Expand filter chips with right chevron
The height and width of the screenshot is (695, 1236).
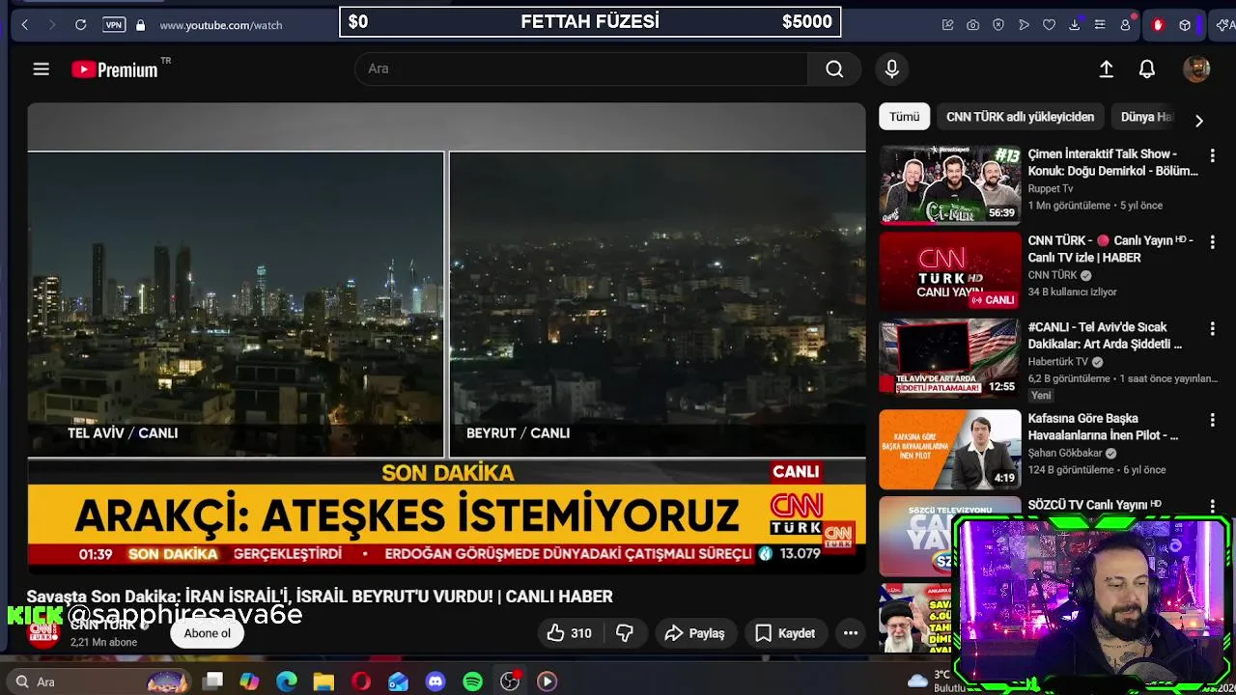coord(1198,121)
